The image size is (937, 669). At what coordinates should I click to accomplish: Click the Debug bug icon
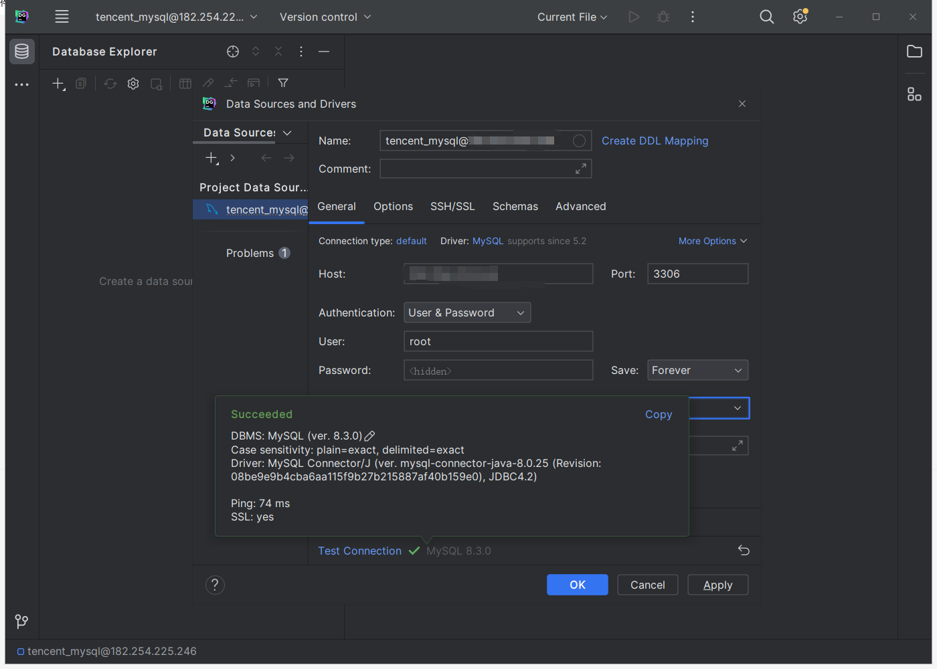(663, 17)
